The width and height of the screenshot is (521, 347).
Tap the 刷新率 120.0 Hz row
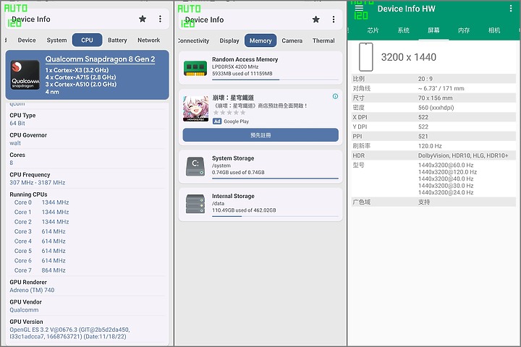433,146
